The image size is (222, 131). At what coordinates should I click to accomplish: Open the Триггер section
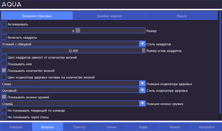tap(79, 127)
